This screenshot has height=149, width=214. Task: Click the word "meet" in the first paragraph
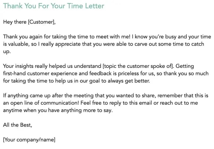click(x=100, y=36)
